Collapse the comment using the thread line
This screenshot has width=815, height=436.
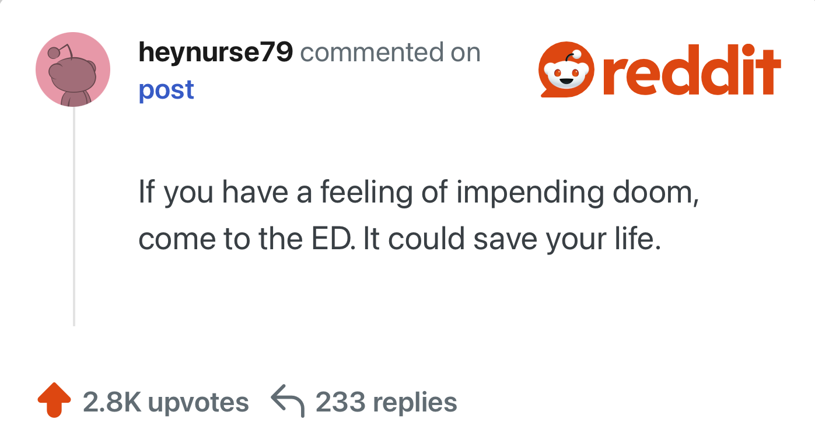pyautogui.click(x=74, y=216)
